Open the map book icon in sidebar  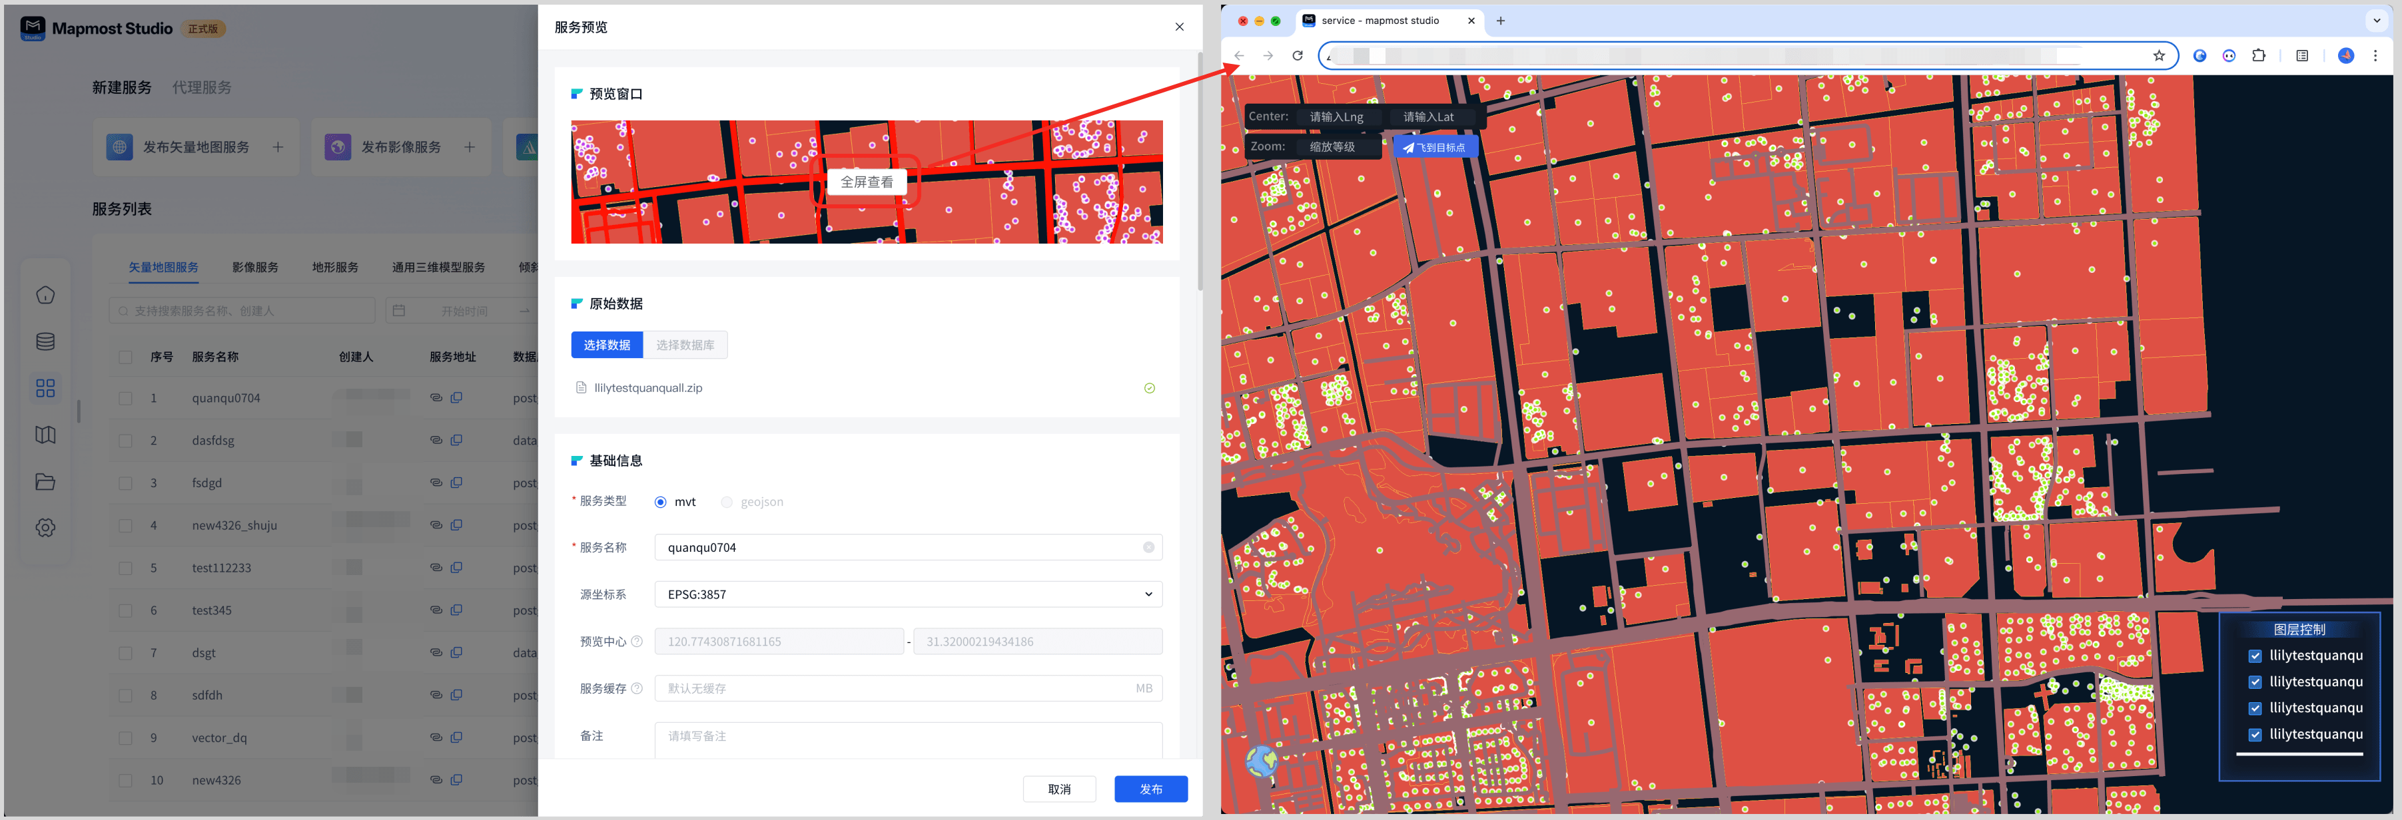(45, 435)
